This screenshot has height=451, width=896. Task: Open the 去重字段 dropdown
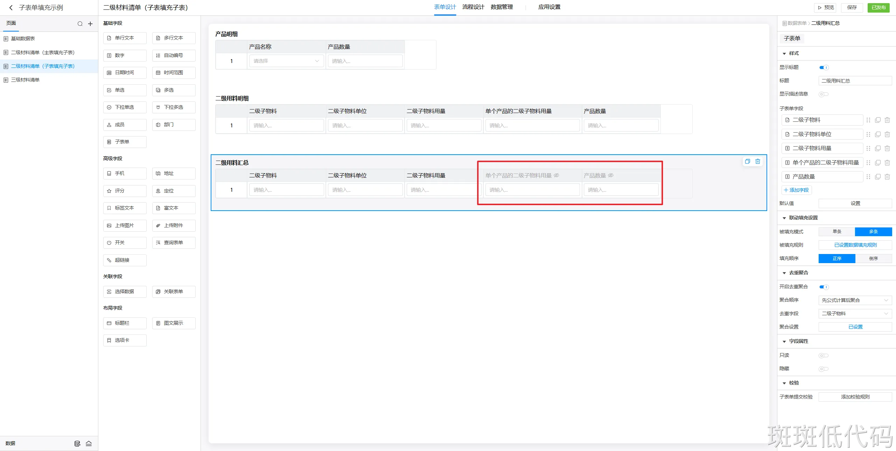coord(855,313)
